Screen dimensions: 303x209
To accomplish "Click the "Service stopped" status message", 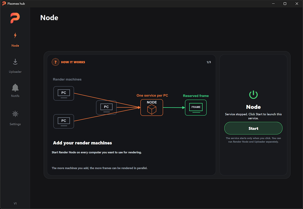I will coord(253,116).
